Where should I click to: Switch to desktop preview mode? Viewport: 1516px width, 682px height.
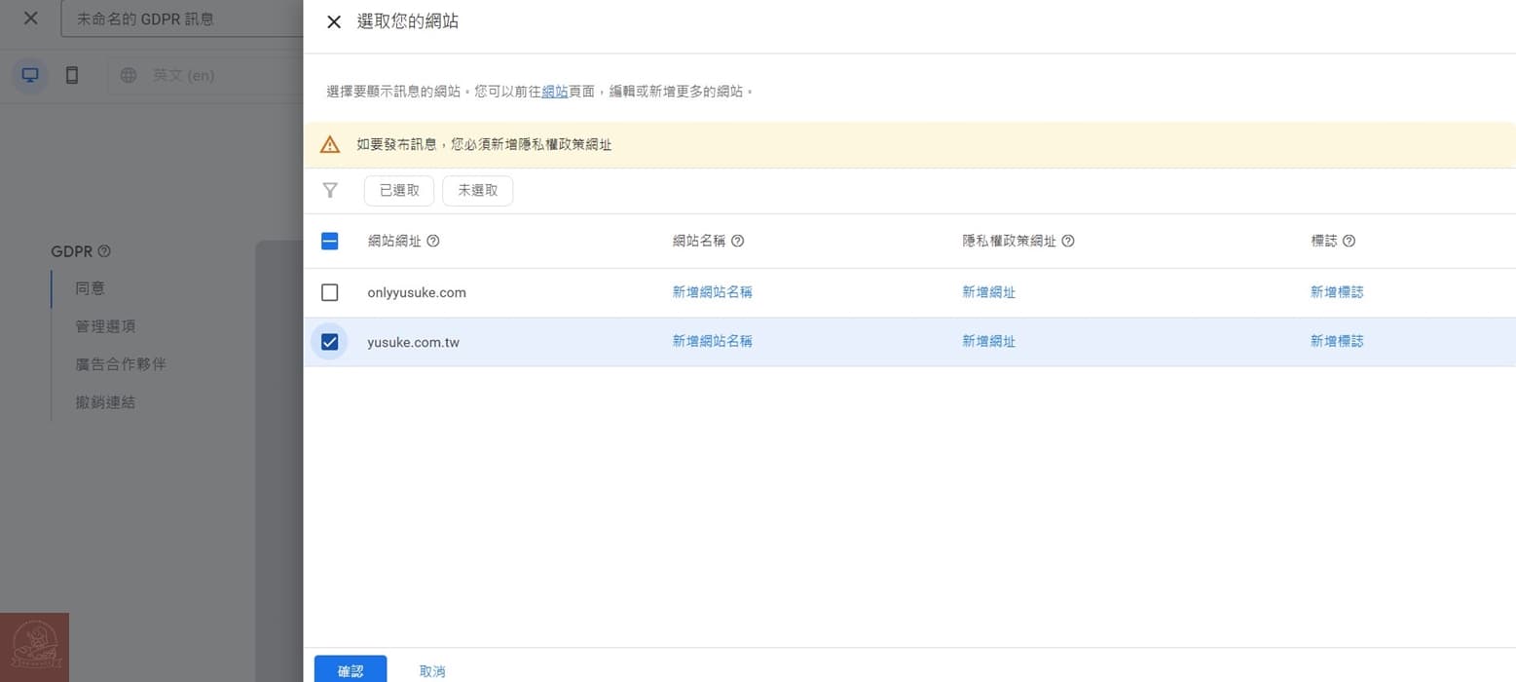pyautogui.click(x=29, y=74)
